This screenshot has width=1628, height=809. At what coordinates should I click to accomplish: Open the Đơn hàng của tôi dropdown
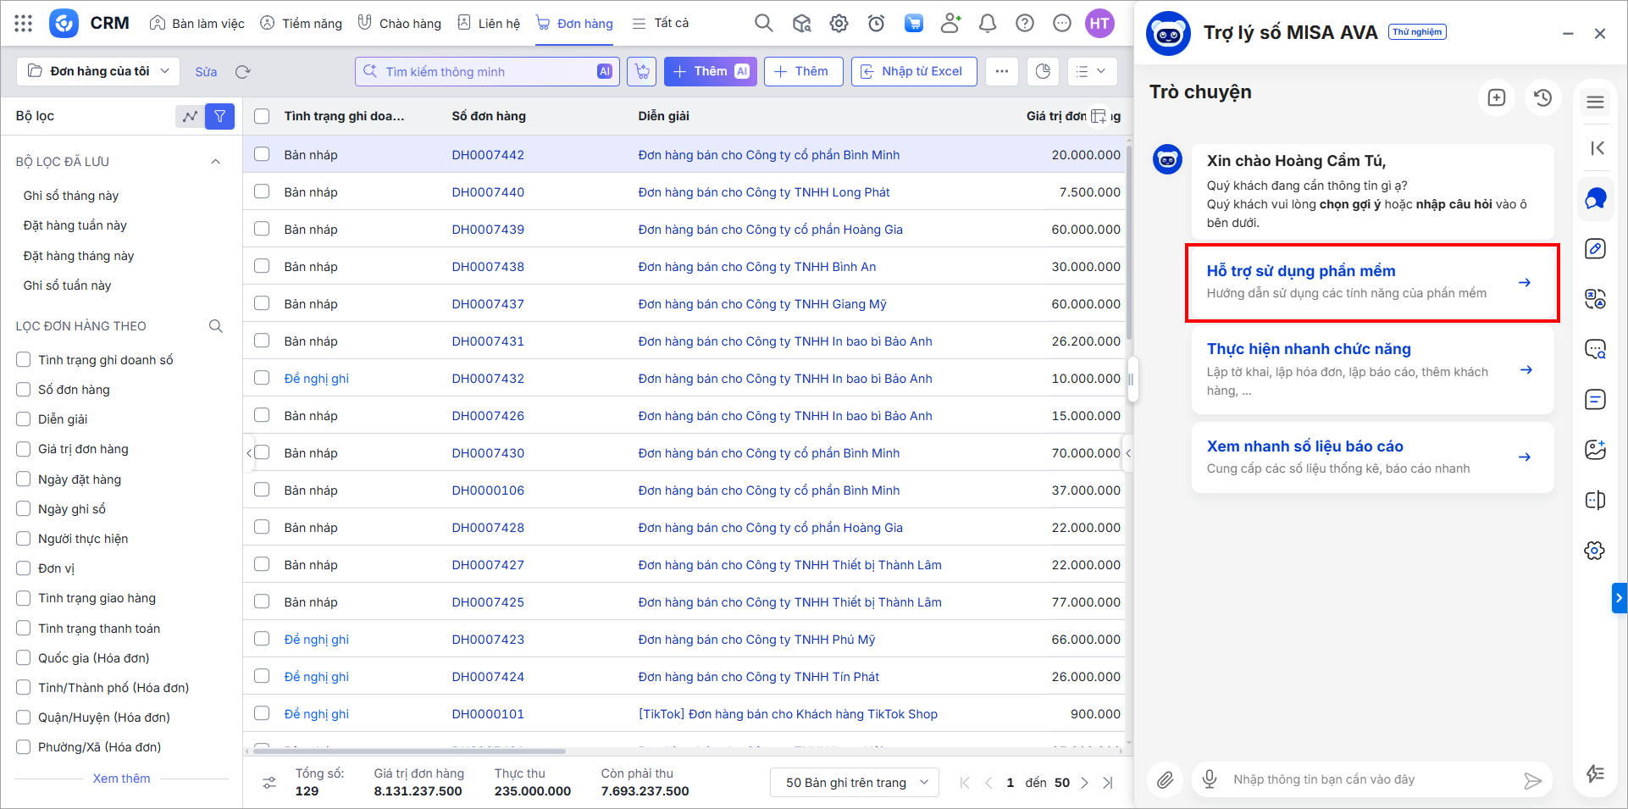[98, 71]
